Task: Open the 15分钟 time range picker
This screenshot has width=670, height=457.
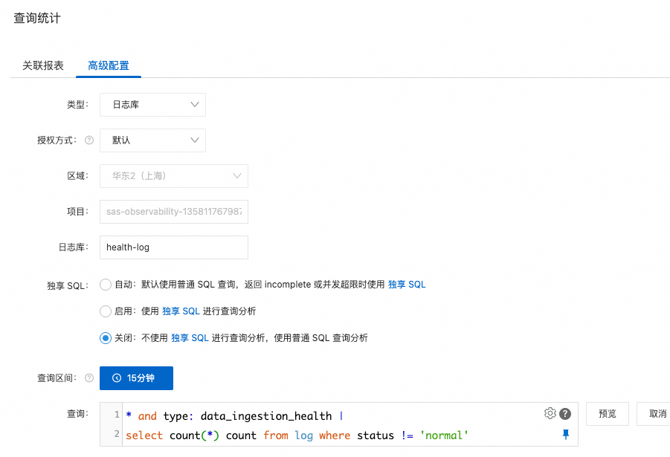Action: tap(136, 378)
